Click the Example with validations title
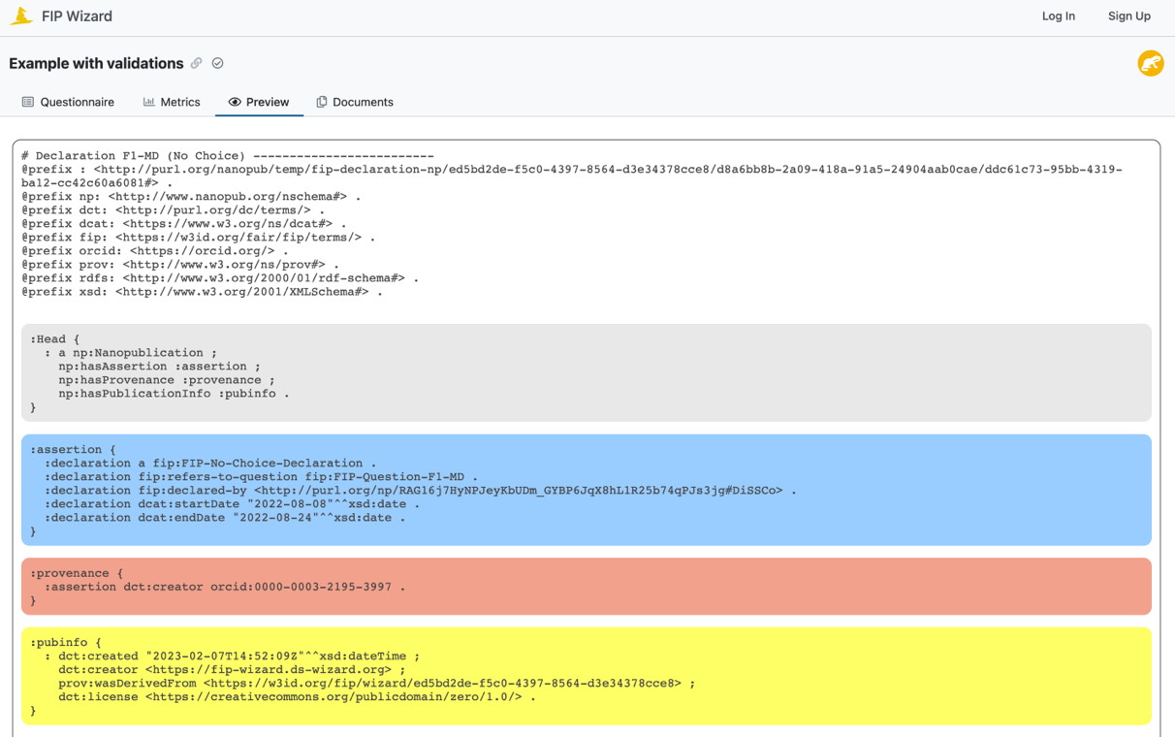The width and height of the screenshot is (1175, 737). coord(95,63)
